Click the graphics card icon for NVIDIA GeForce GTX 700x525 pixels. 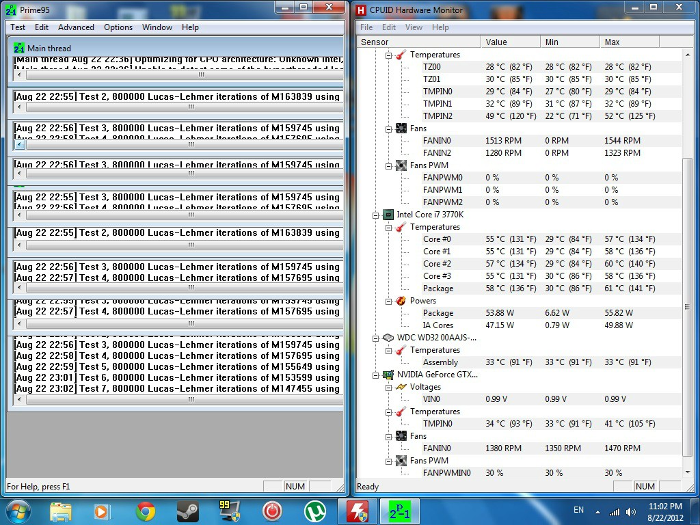(x=388, y=375)
